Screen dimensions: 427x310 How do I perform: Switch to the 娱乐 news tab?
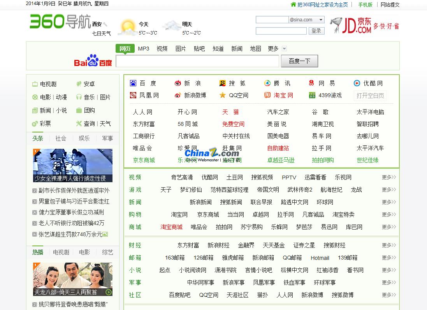(84, 139)
